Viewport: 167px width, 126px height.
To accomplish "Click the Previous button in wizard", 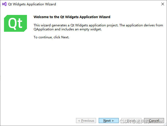I will [x=86, y=121].
